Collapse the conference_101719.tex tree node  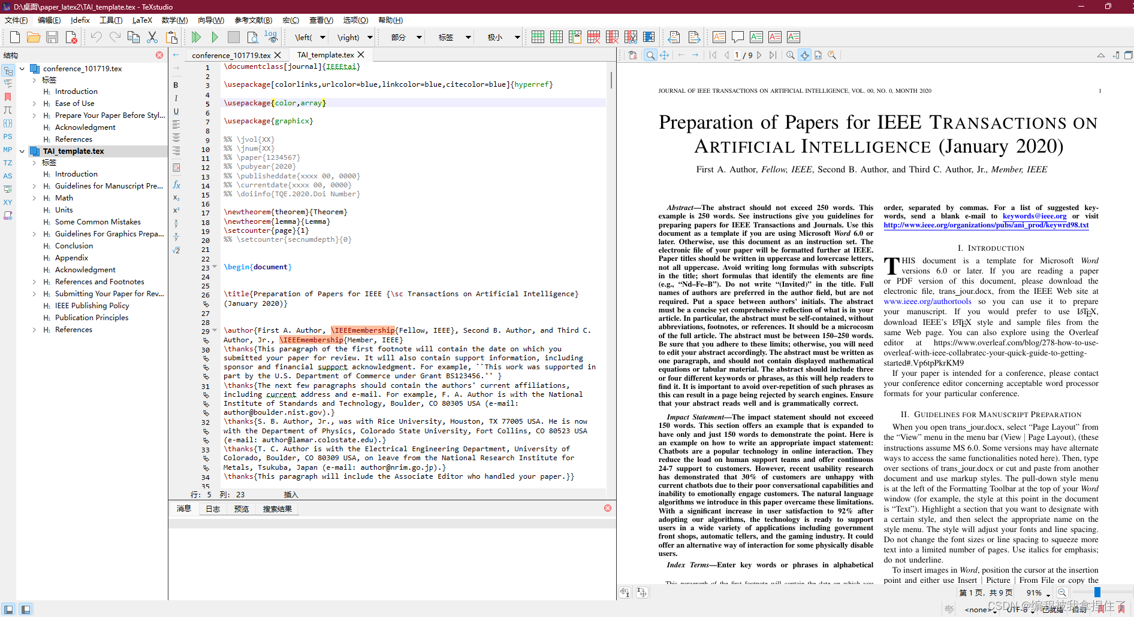(x=22, y=68)
